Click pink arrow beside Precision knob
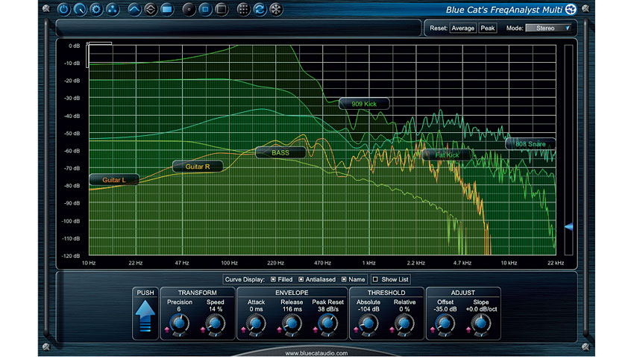The height and width of the screenshot is (357, 634). 167,330
